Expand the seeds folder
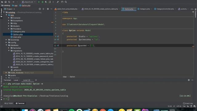The width and height of the screenshot is (197, 111). 9,67
